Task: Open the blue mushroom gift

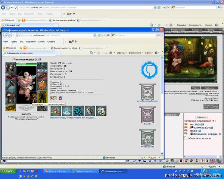Action: coord(78,111)
